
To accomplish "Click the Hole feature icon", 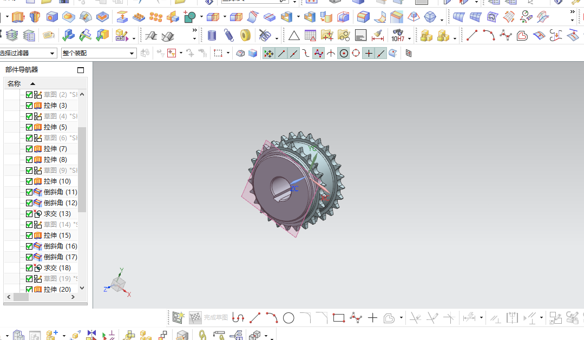I will coord(52,17).
